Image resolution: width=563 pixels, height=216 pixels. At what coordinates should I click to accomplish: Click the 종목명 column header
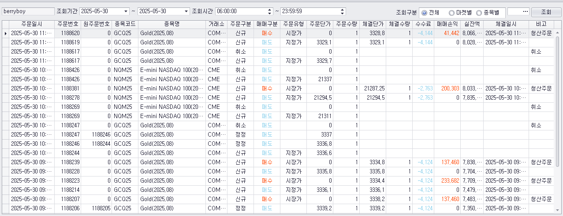coord(172,24)
